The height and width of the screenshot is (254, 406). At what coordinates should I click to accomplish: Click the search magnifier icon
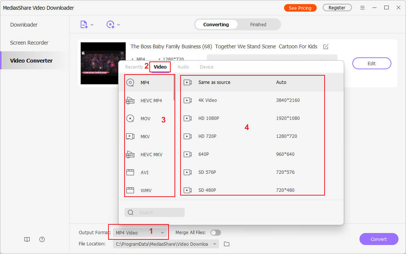(131, 212)
